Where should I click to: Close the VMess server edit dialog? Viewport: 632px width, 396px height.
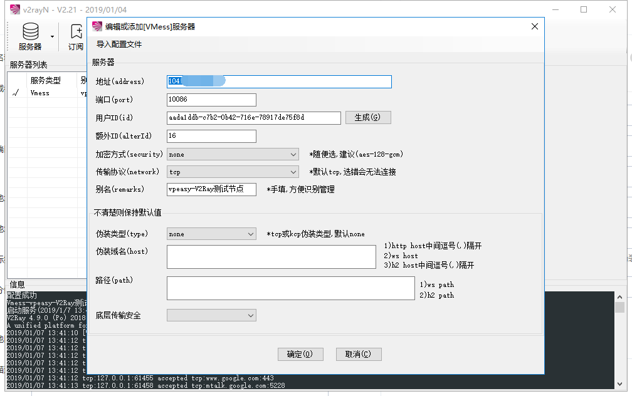pos(534,26)
